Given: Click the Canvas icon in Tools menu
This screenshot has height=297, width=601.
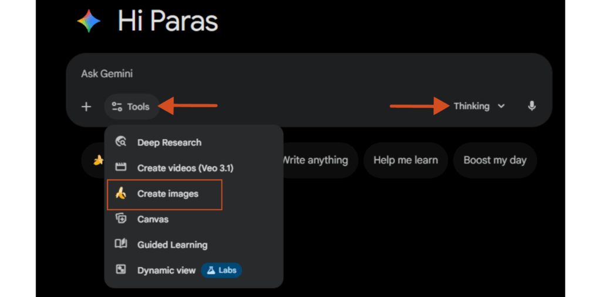Looking at the screenshot, I should pos(121,219).
